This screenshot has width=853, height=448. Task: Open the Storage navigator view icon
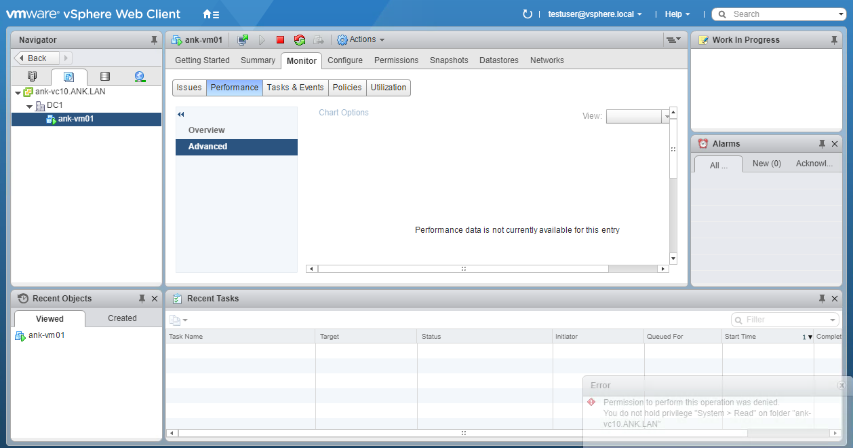pos(104,77)
